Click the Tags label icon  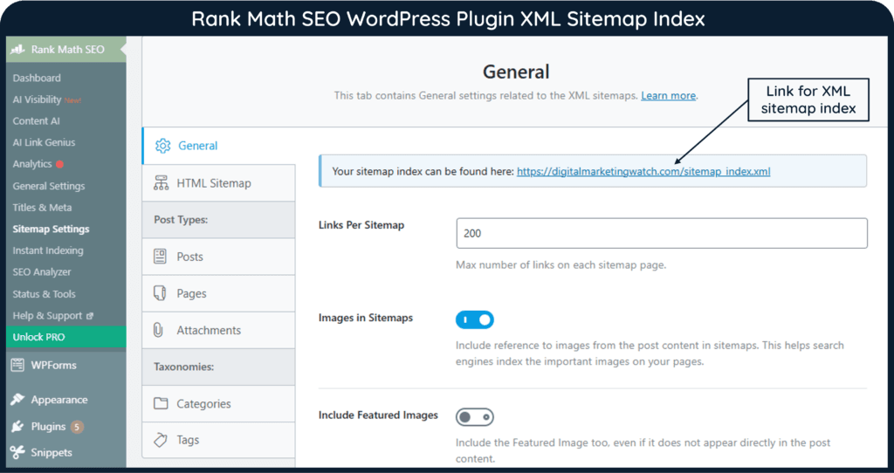[161, 440]
